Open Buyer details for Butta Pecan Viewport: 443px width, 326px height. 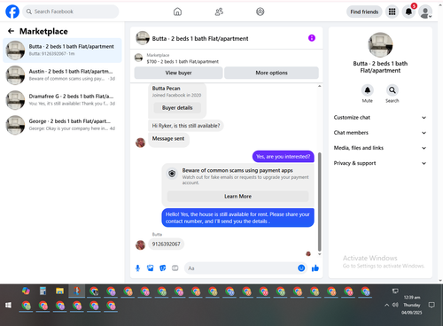(x=177, y=108)
